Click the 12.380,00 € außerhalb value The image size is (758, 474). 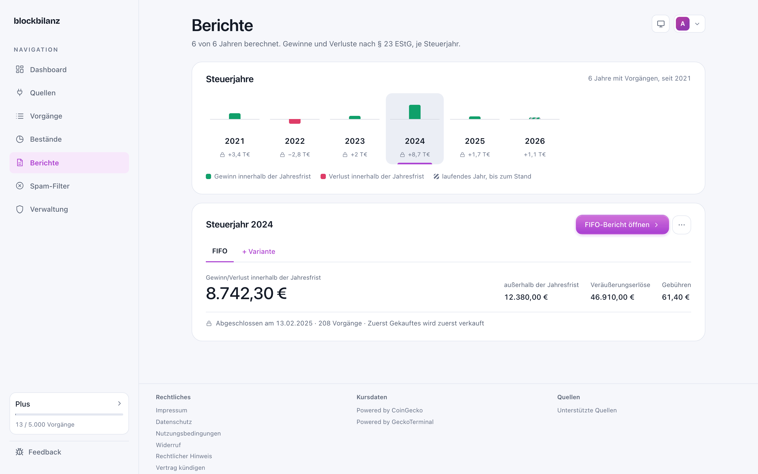pyautogui.click(x=526, y=297)
